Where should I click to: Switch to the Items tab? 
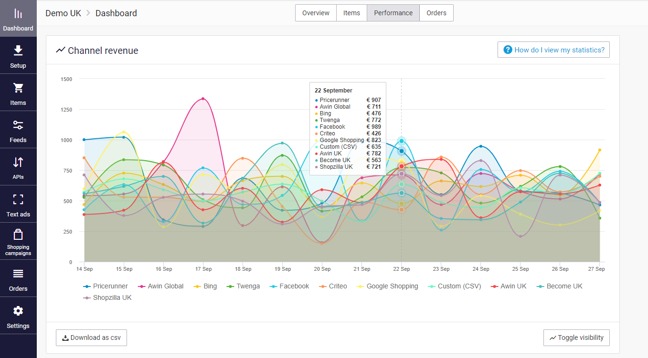coord(351,13)
